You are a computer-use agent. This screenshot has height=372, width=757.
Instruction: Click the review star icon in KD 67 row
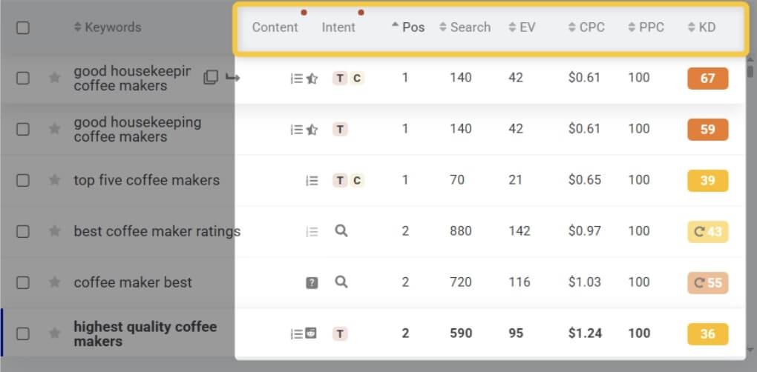click(312, 78)
